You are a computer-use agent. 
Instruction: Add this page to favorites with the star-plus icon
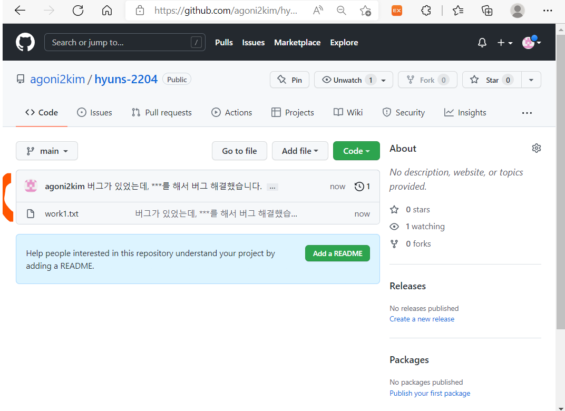point(365,11)
